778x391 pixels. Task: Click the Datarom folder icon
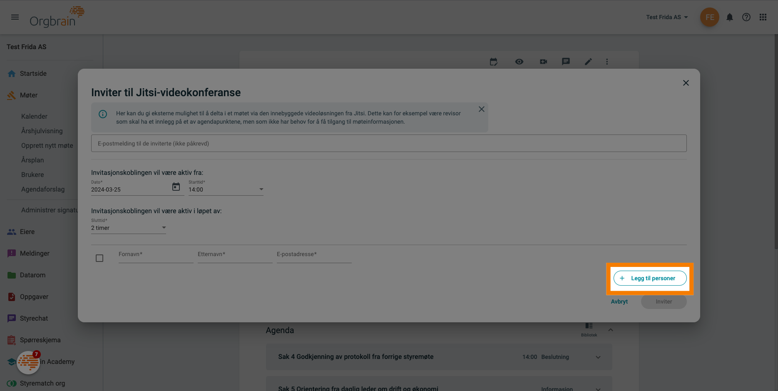coord(12,275)
